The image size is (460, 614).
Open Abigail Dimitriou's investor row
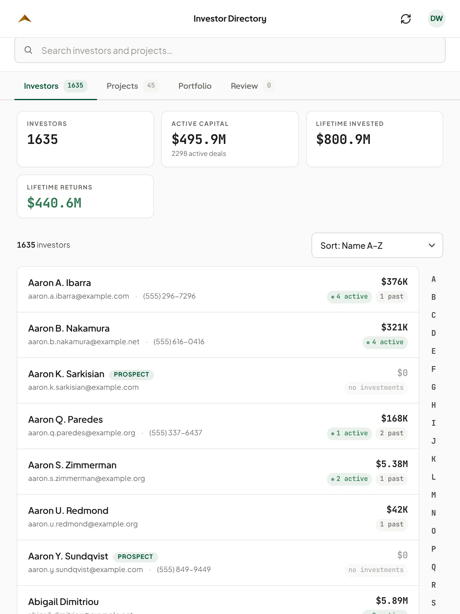coord(218,600)
